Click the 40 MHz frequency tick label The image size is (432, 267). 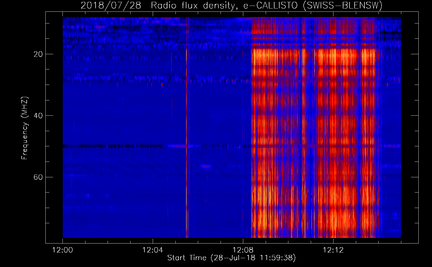(x=38, y=116)
